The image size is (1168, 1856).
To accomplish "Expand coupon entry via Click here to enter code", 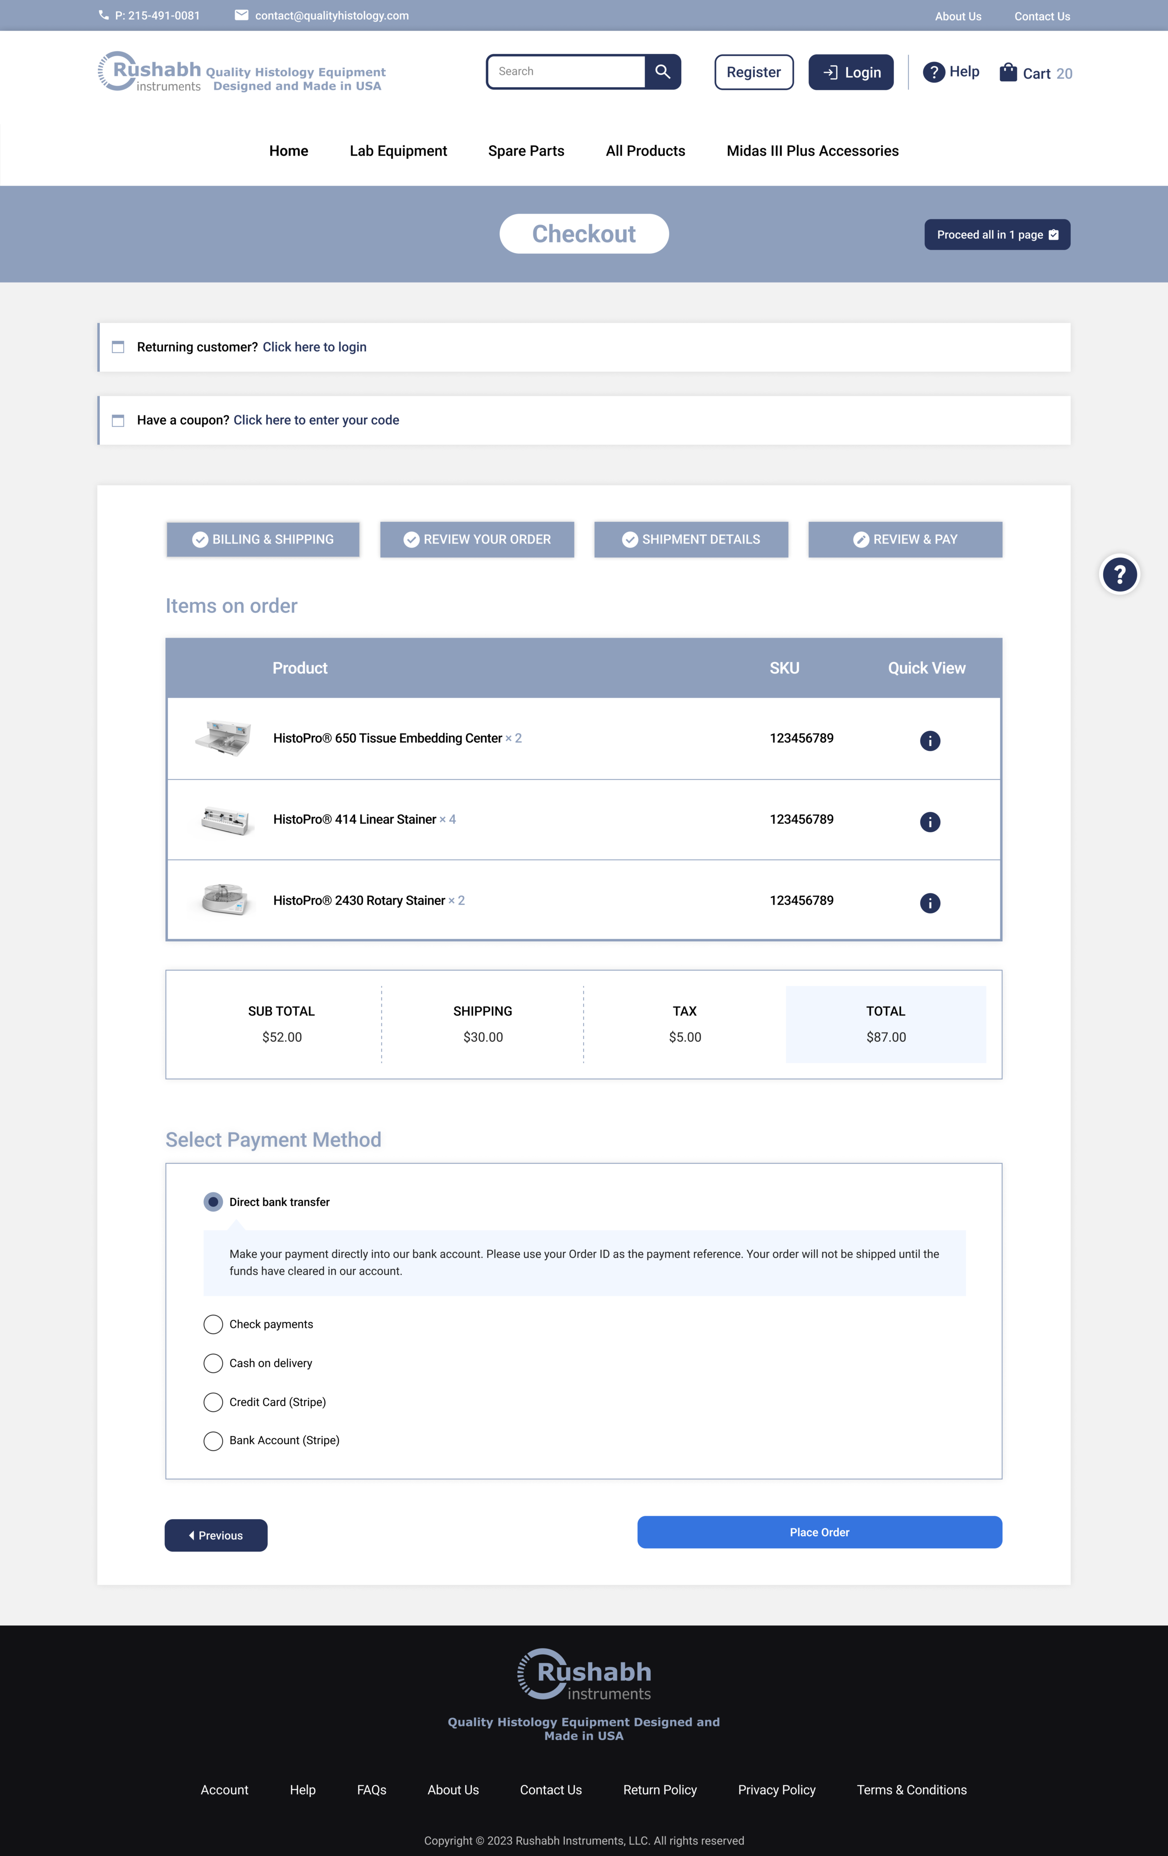I will 316,420.
